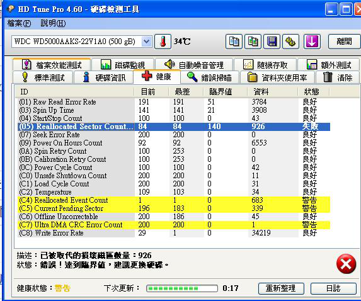Click the thermometer temperature icon
Screen dimensions: 361x301
pyautogui.click(x=163, y=42)
